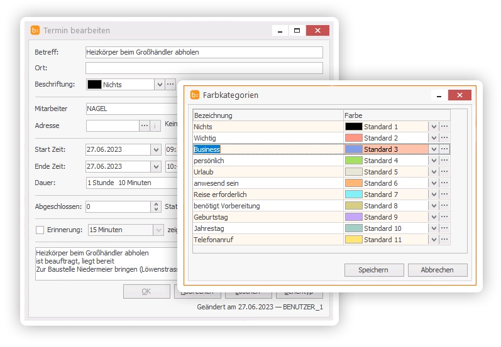Click the Betreff text field
Screen dimensions: 501x347
[x=204, y=52]
